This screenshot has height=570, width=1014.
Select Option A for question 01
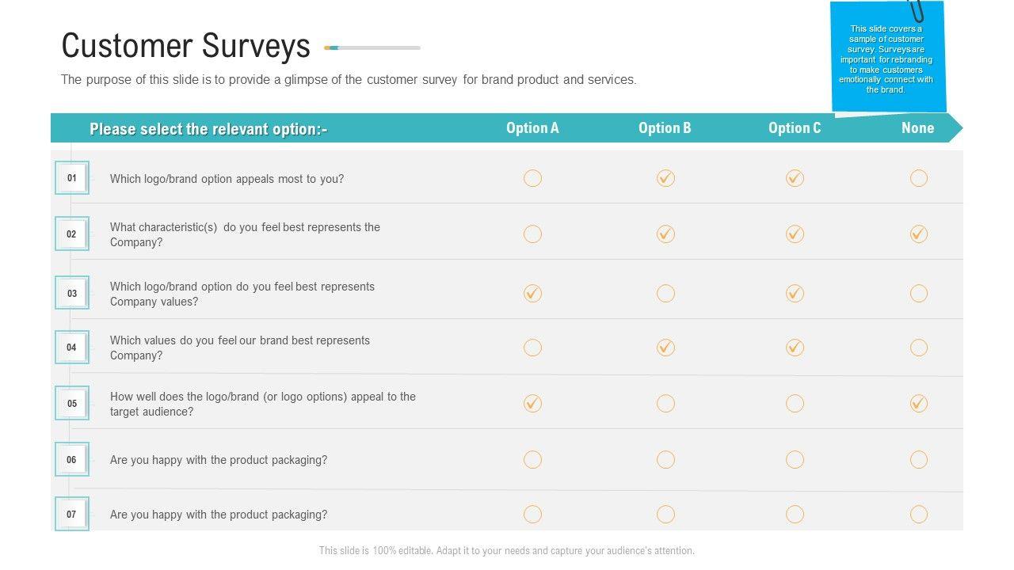pos(533,178)
